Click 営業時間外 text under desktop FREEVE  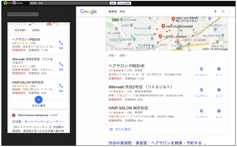(x=115, y=79)
